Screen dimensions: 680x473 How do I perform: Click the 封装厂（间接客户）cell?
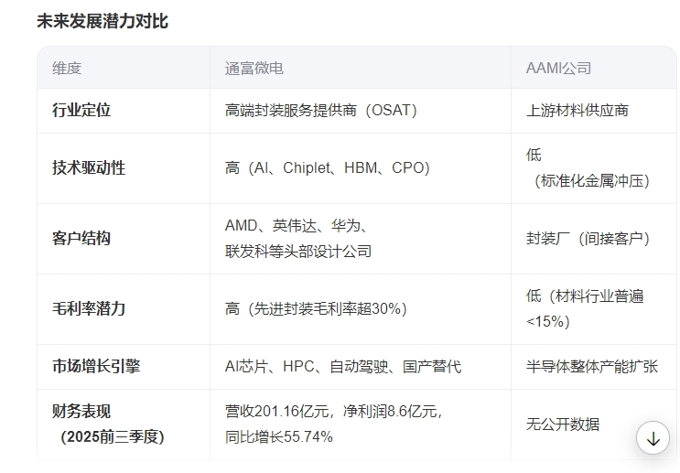click(x=588, y=238)
